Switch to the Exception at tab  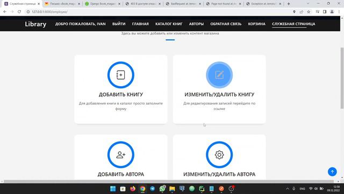pyautogui.click(x=264, y=4)
